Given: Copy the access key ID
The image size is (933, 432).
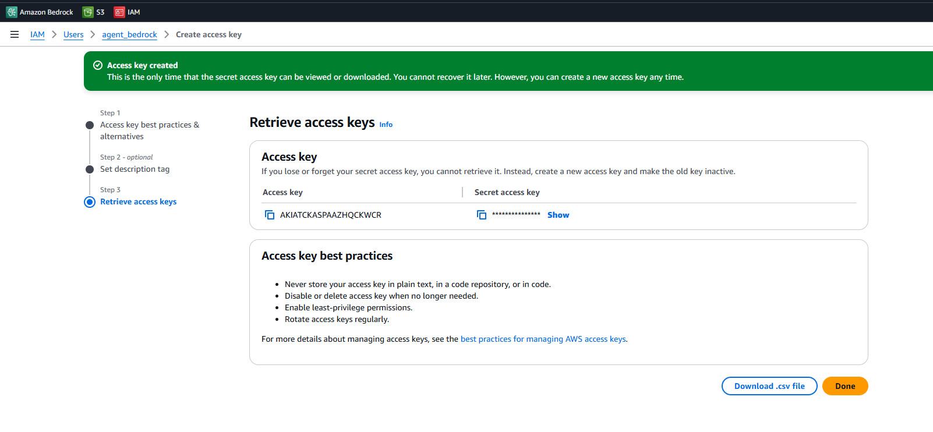Looking at the screenshot, I should [x=270, y=215].
